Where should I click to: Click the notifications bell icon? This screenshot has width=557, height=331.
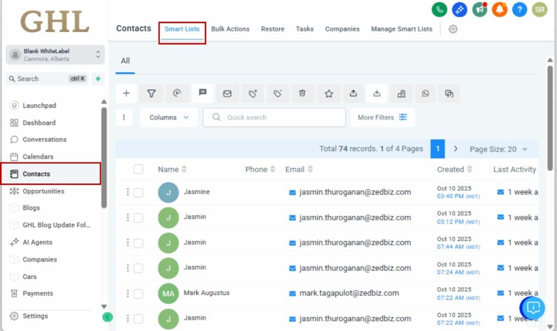(499, 9)
